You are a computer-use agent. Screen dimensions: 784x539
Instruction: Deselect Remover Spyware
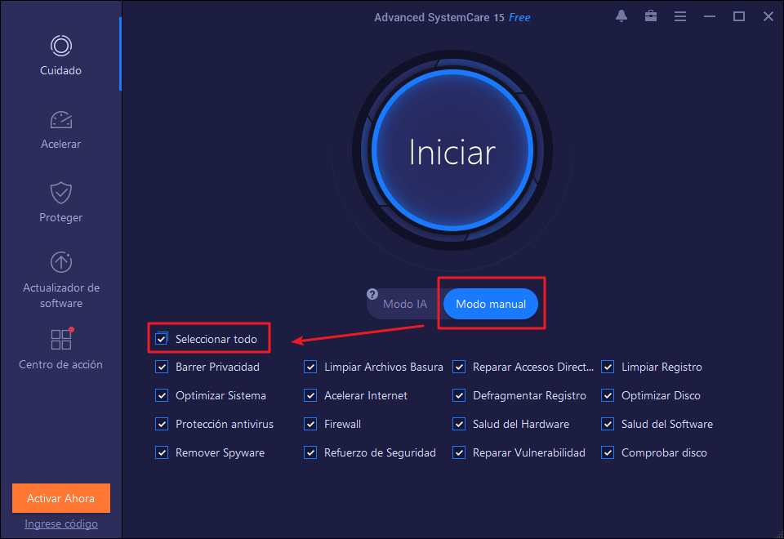(x=162, y=452)
